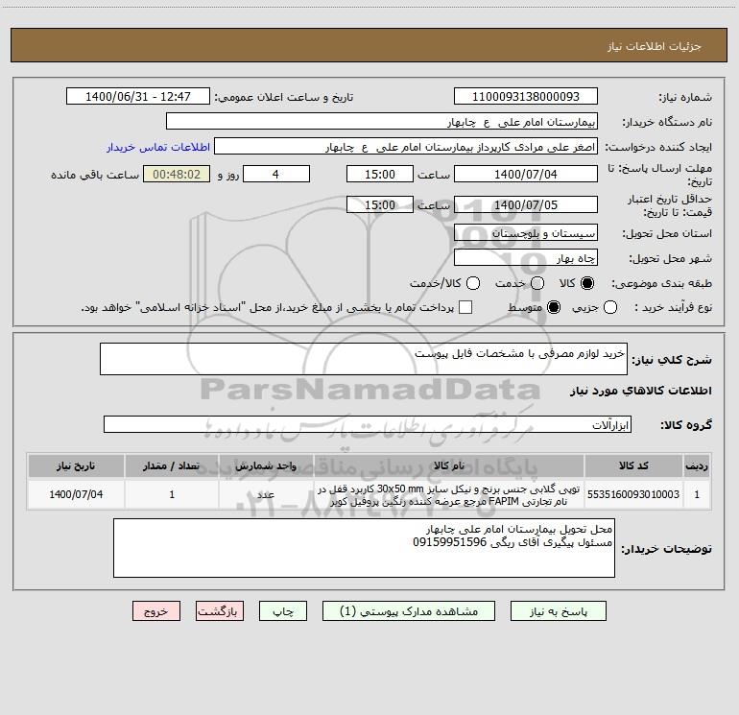Click the general description text area
Image resolution: width=739 pixels, height=715 pixels.
364,359
